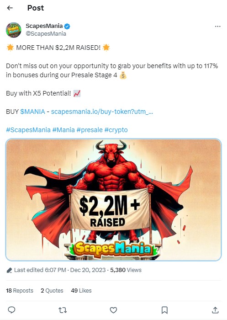The width and height of the screenshot is (227, 320).
Task: Show the 18 Reposts list
Action: tap(20, 290)
